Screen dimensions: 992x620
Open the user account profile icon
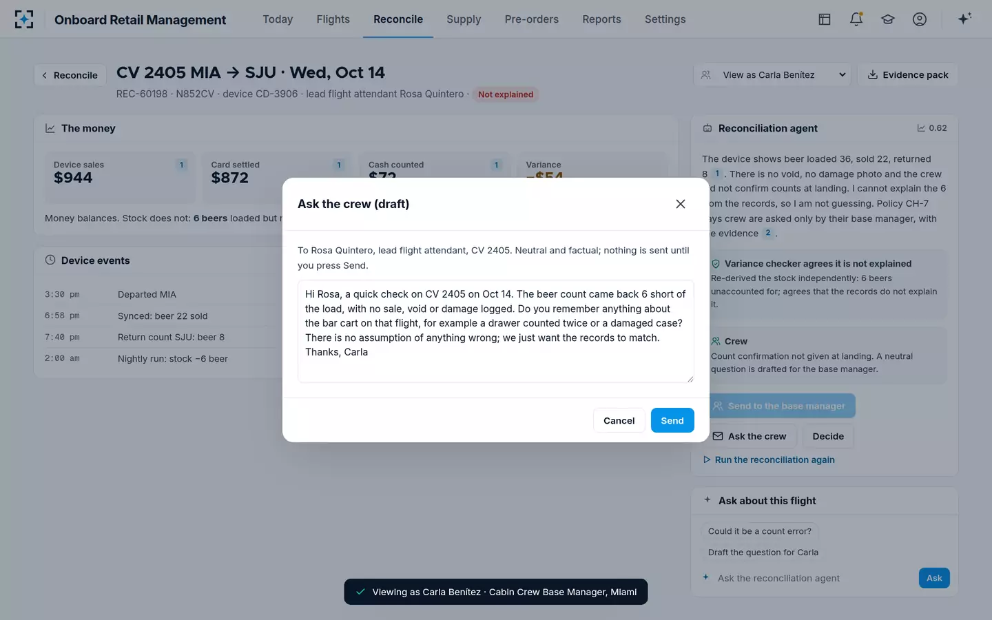point(920,19)
